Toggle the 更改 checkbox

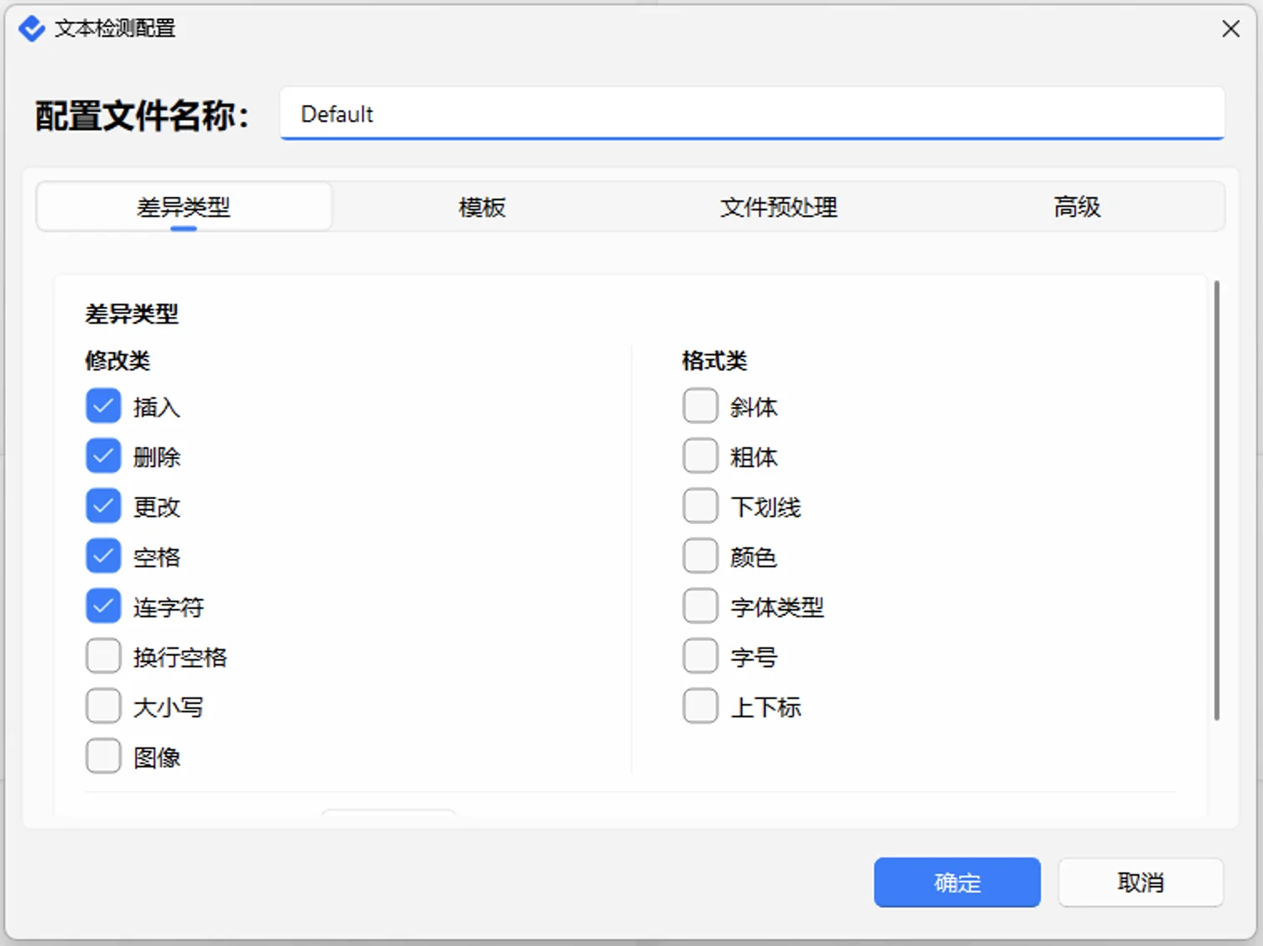103,506
